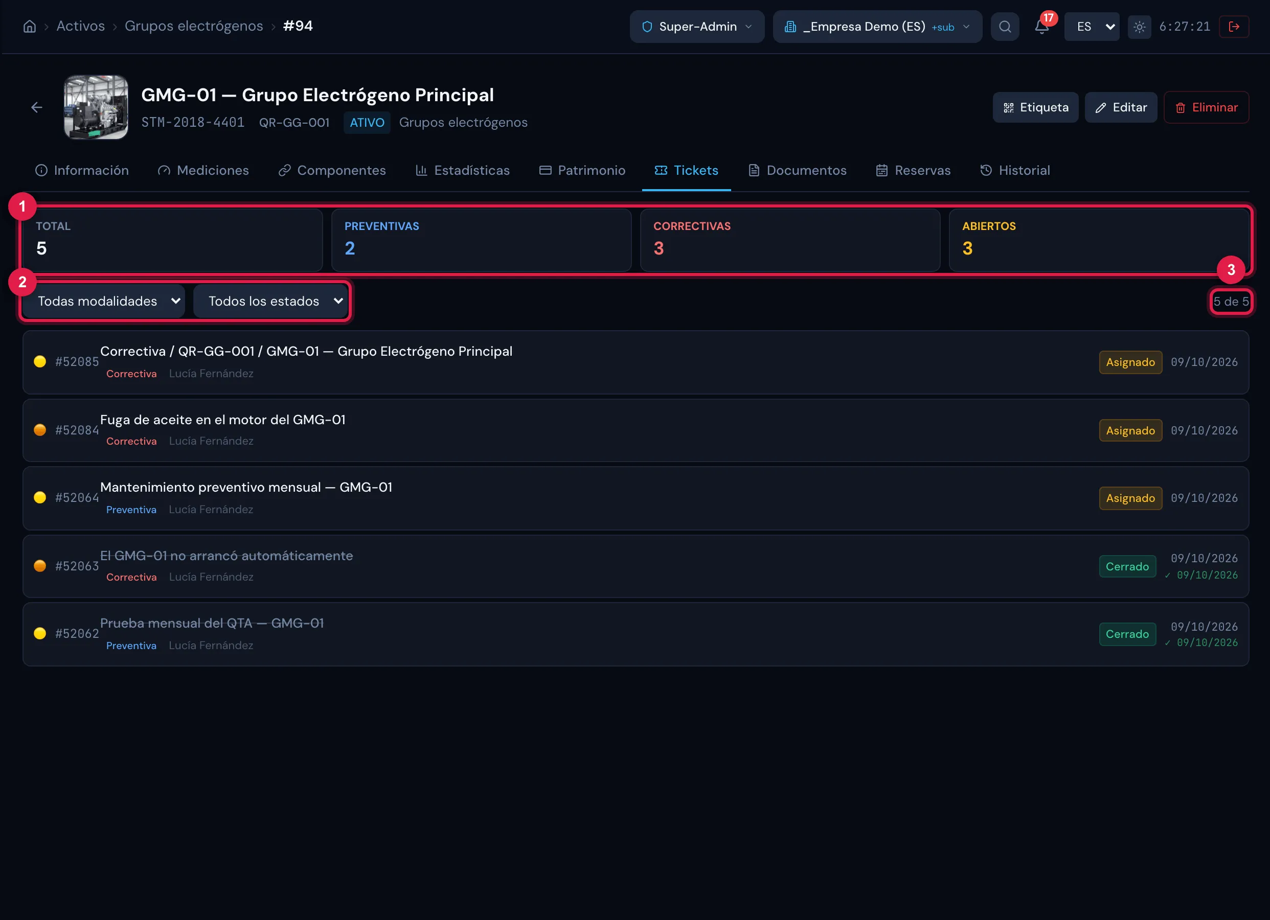Screen dimensions: 1270x920
Task: Switch to the Información tab
Action: (x=82, y=170)
